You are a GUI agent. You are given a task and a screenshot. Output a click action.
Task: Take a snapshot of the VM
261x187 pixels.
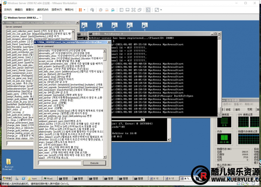click(100, 10)
